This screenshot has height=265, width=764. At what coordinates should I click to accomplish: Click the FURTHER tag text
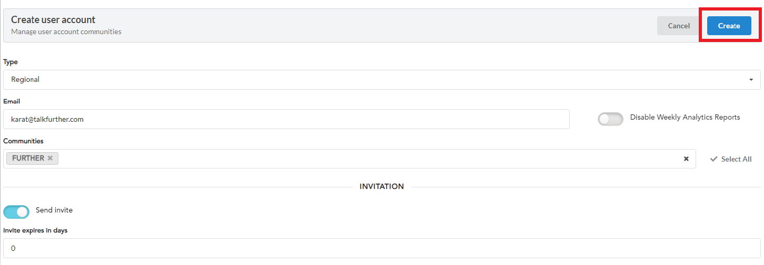coord(28,158)
